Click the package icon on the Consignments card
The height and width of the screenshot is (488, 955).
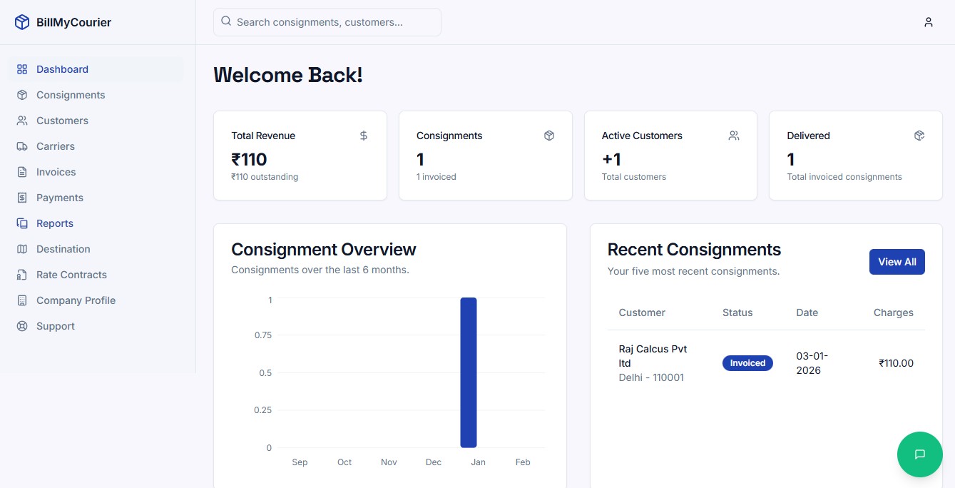pyautogui.click(x=548, y=135)
